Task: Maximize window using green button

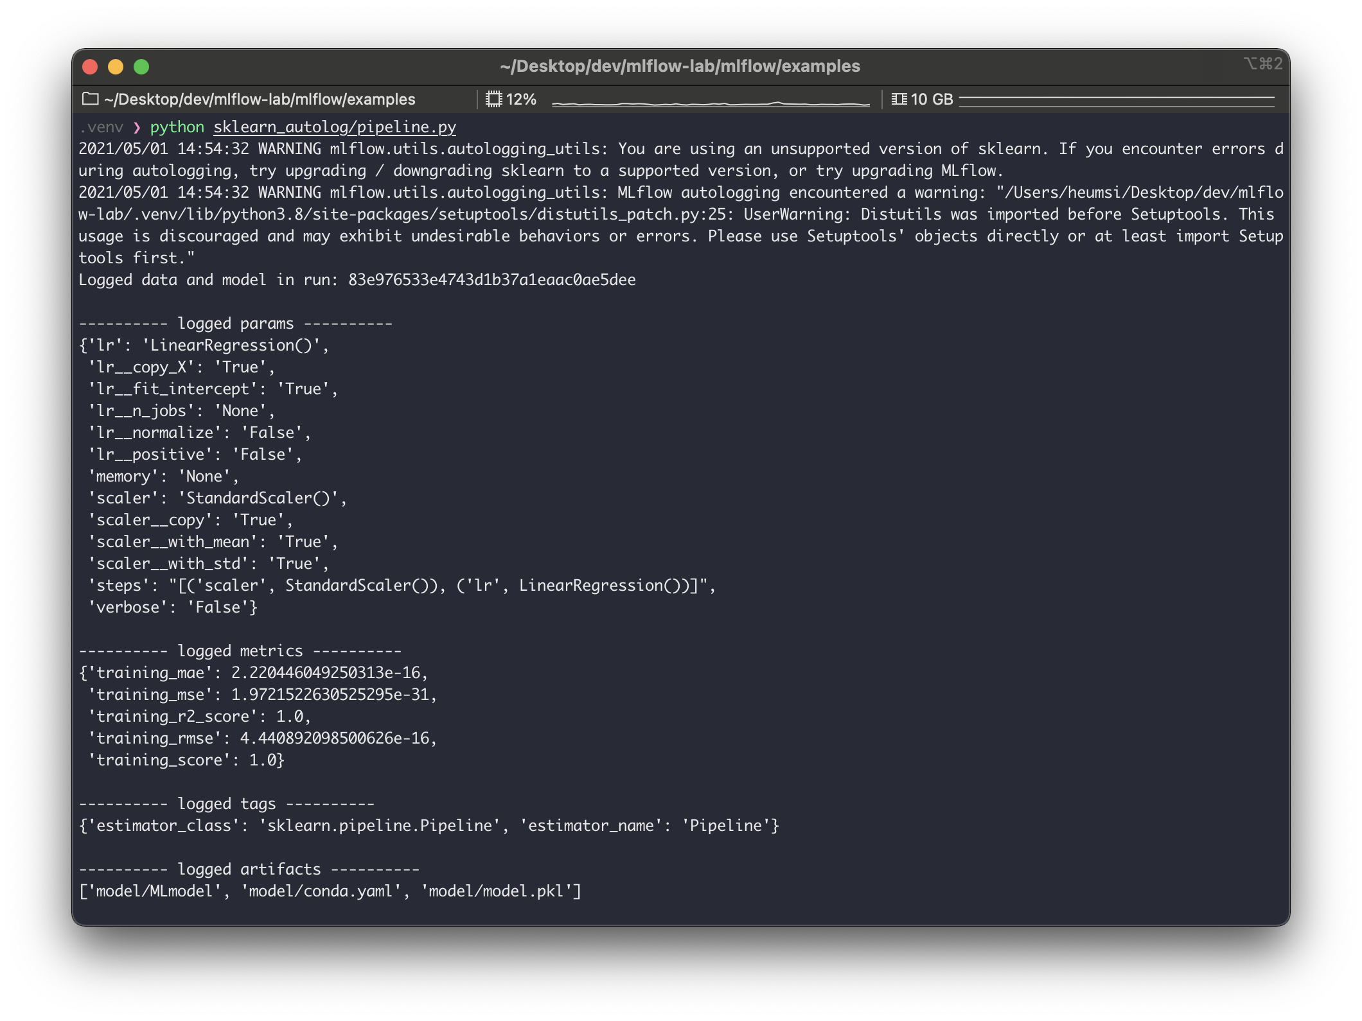Action: point(141,67)
